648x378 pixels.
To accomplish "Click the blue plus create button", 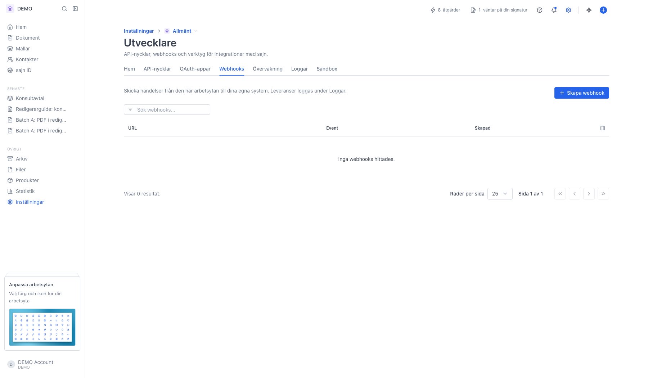I will 603,10.
